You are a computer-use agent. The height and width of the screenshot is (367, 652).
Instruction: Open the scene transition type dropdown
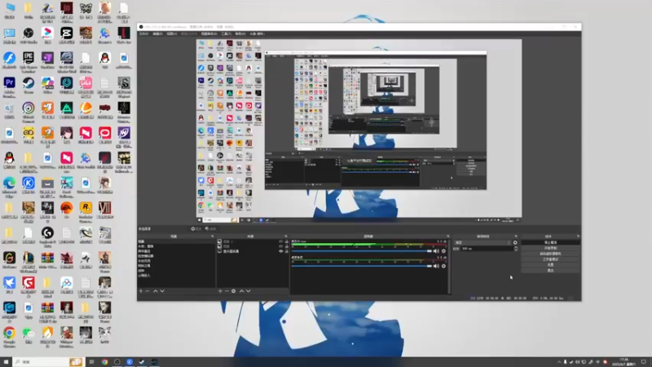pos(482,242)
